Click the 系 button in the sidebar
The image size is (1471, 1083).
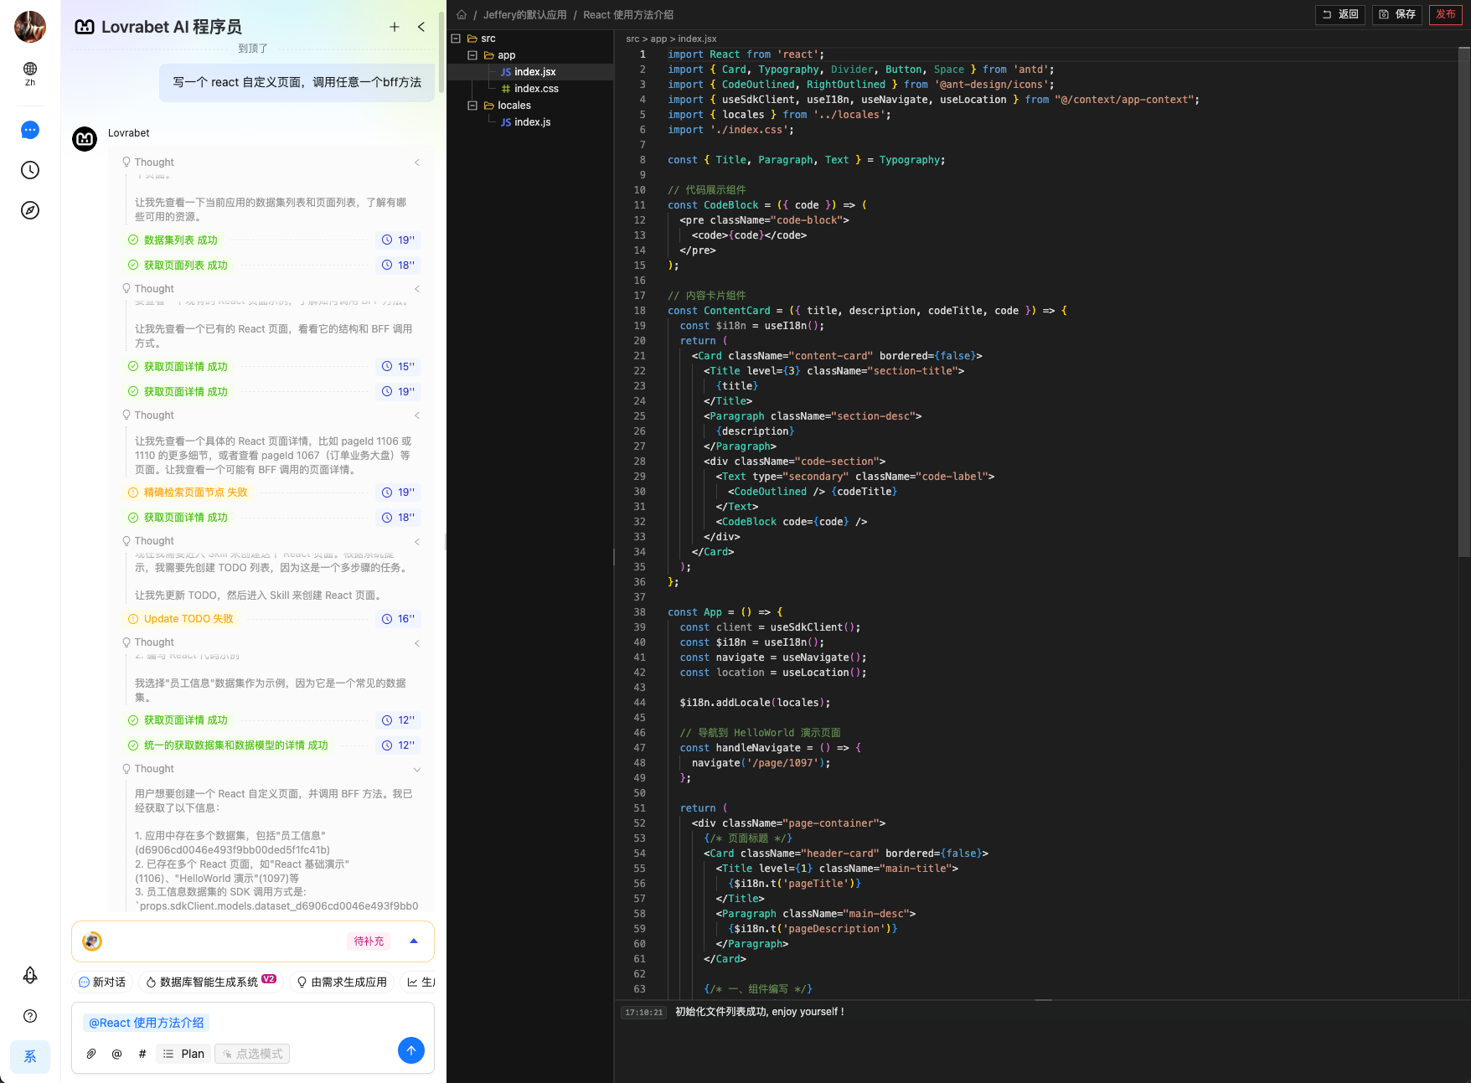point(30,1057)
